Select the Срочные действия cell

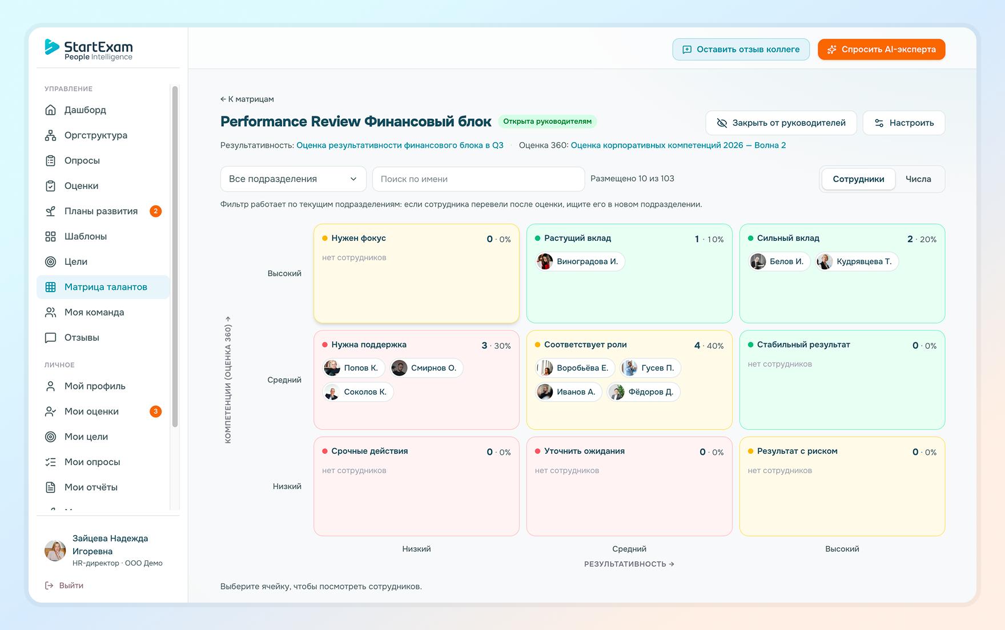click(416, 487)
